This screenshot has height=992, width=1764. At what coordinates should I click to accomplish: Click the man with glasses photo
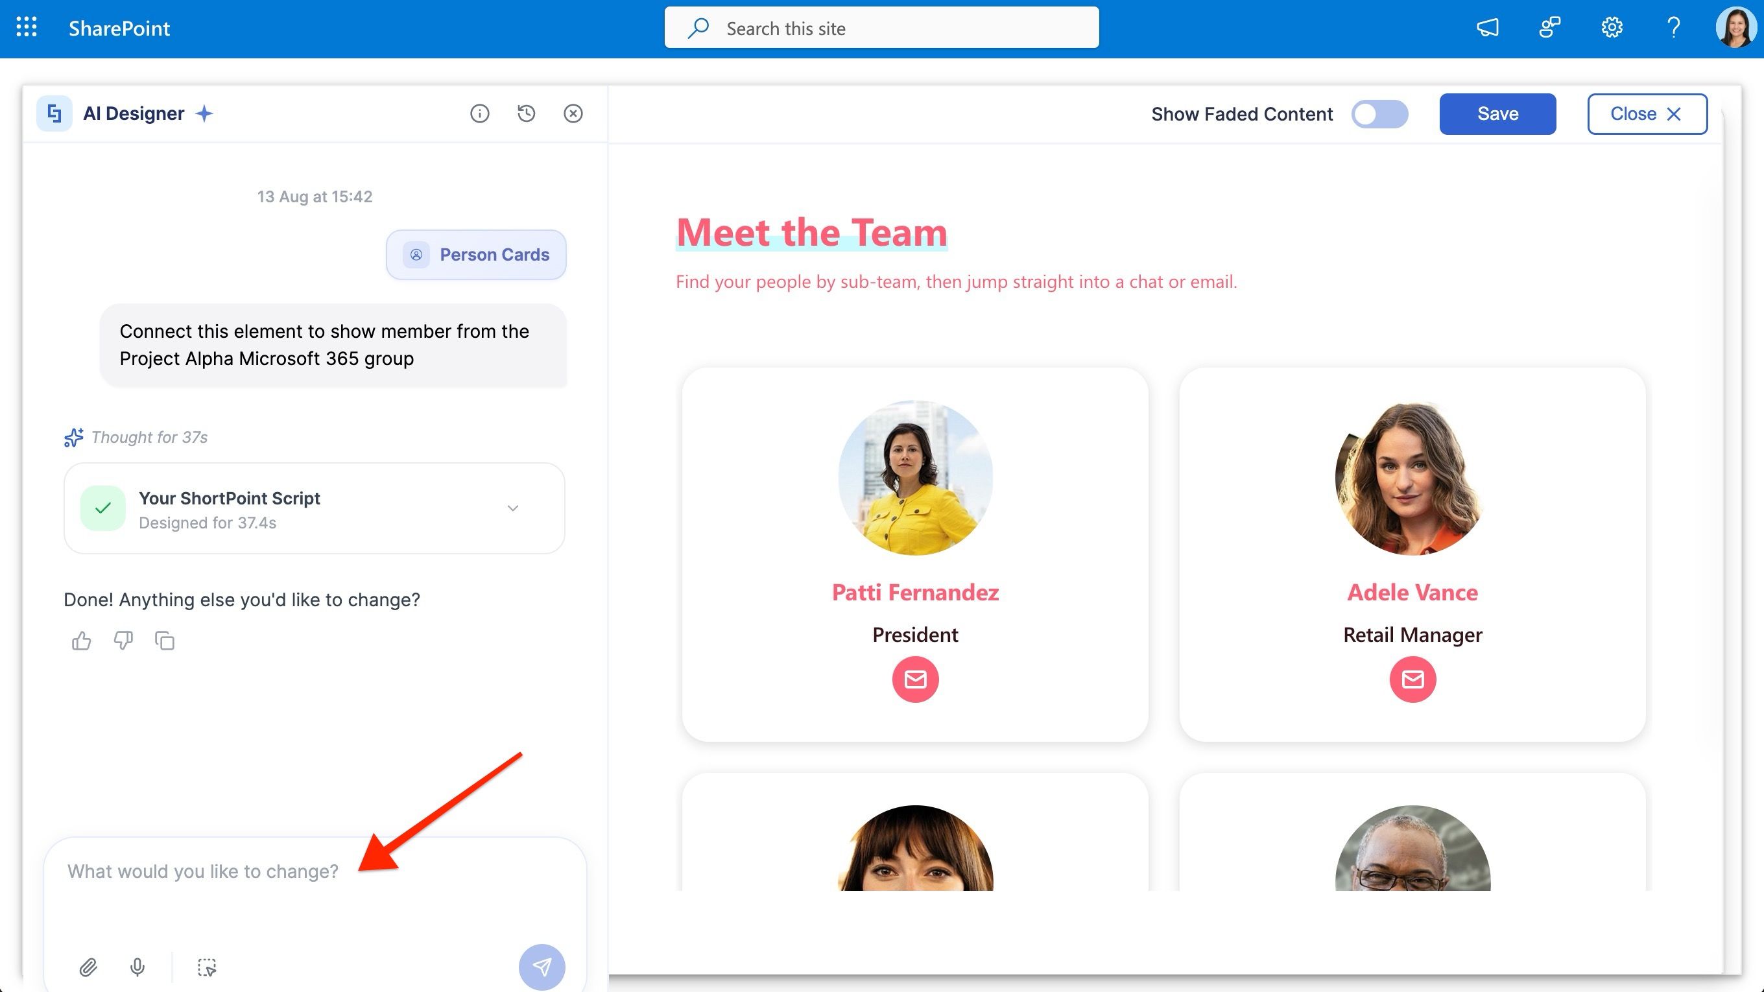[1412, 848]
